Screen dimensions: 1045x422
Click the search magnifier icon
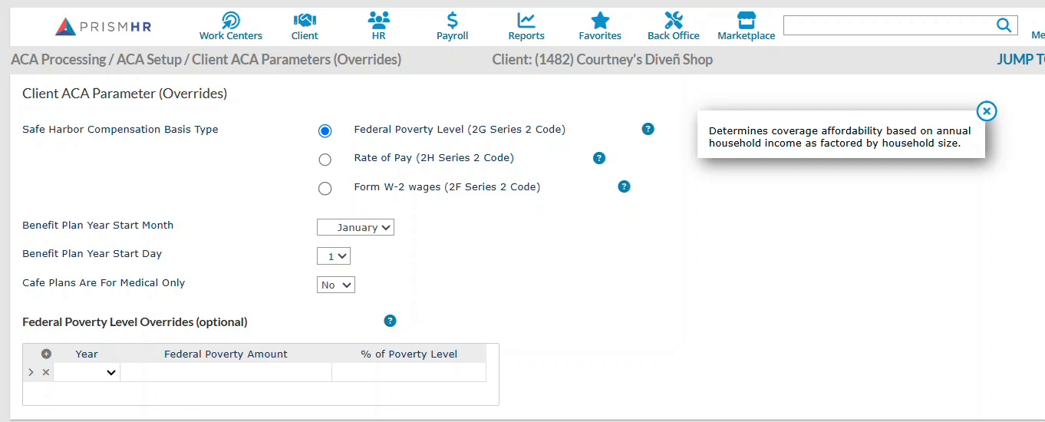point(1004,25)
